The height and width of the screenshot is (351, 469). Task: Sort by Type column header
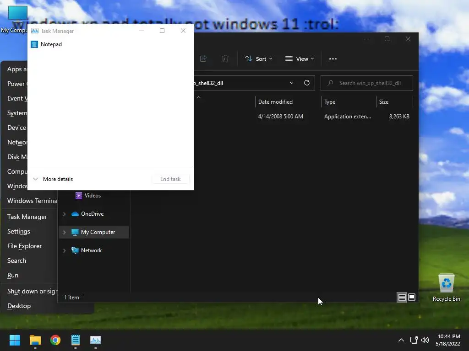(349, 102)
